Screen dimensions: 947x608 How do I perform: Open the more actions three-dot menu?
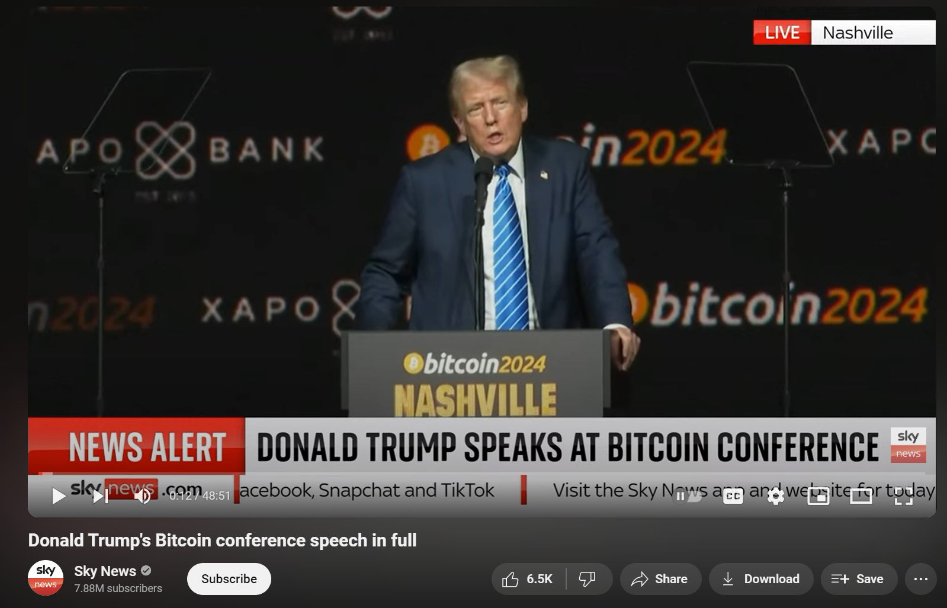(x=921, y=579)
